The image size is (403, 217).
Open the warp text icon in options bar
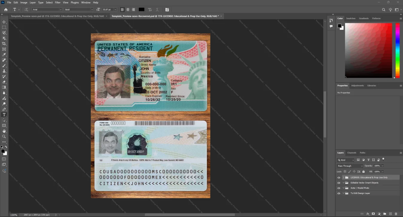pyautogui.click(x=150, y=10)
